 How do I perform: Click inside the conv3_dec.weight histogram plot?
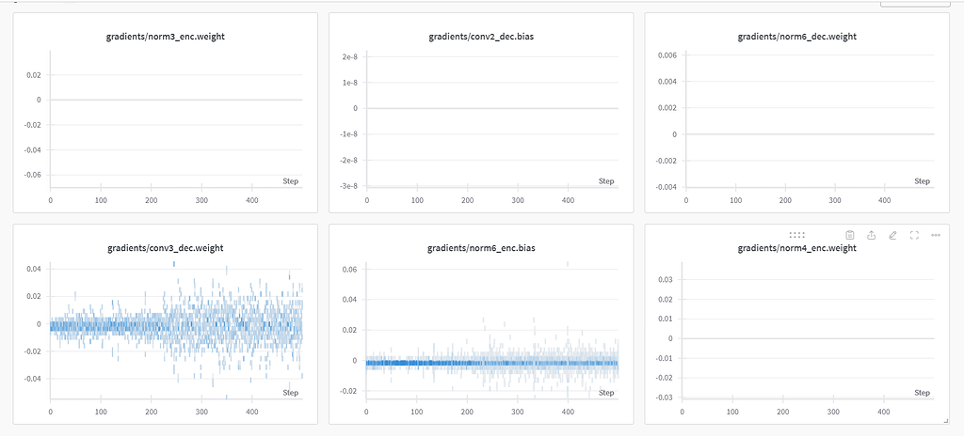tap(176, 329)
